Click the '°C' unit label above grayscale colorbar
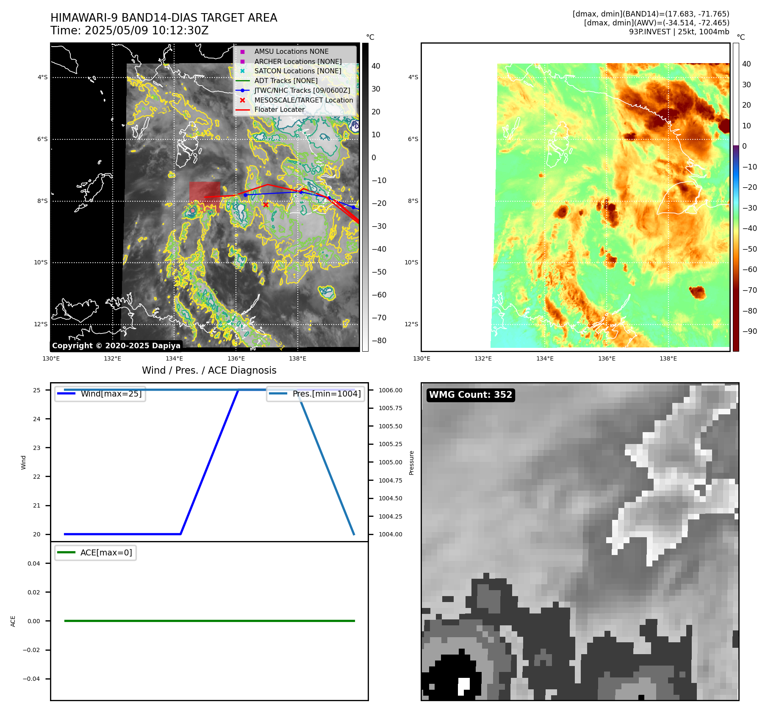This screenshot has width=768, height=716. 370,37
